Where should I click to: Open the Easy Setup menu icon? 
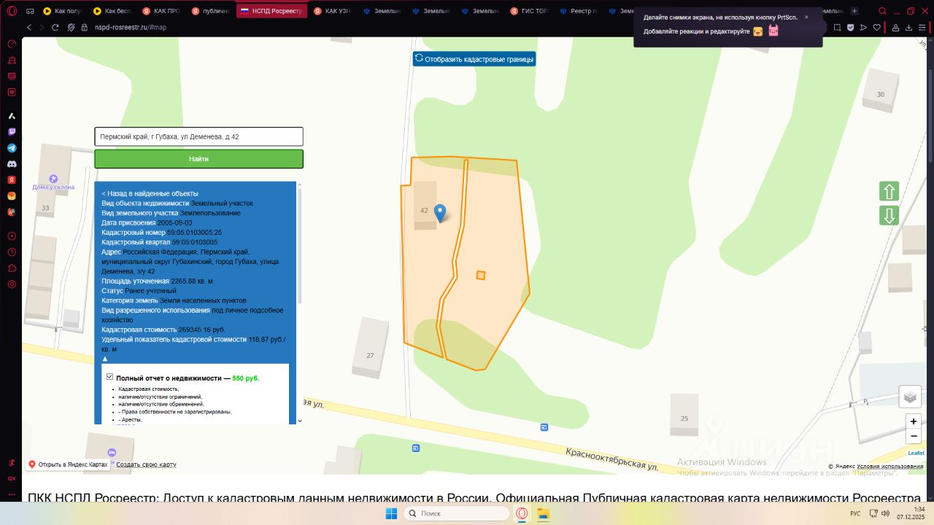923,27
